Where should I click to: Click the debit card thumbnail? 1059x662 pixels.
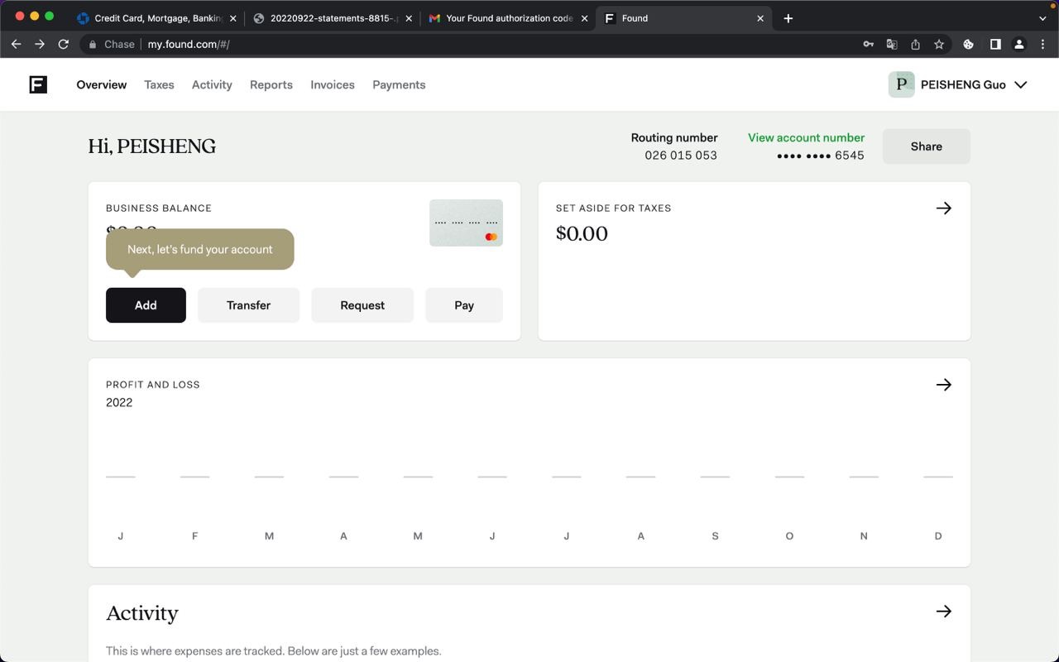(466, 223)
